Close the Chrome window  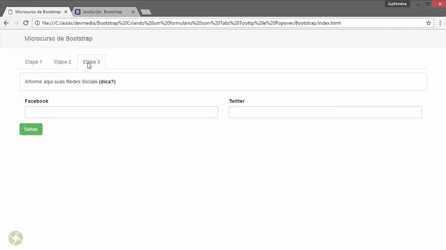pos(440,4)
